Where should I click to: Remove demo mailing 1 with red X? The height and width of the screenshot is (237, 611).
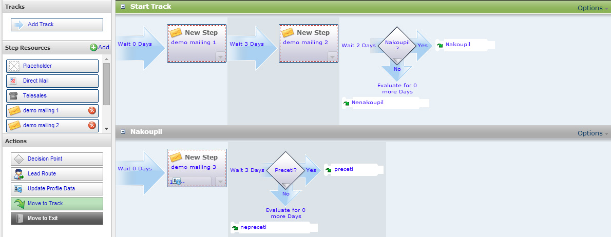tap(92, 110)
